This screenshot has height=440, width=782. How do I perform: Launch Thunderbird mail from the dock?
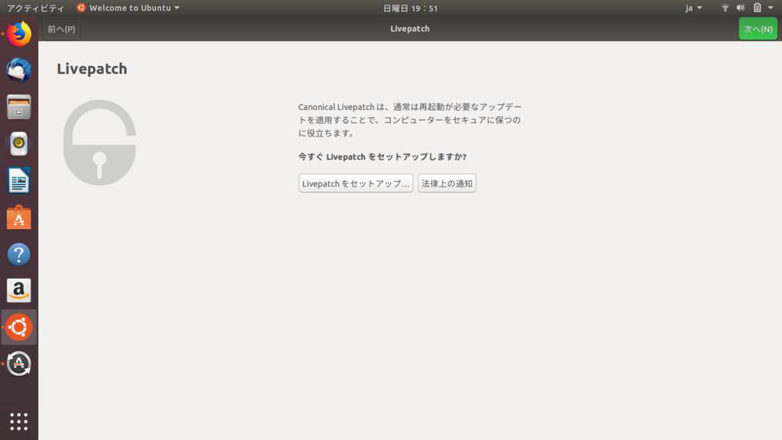[x=19, y=70]
